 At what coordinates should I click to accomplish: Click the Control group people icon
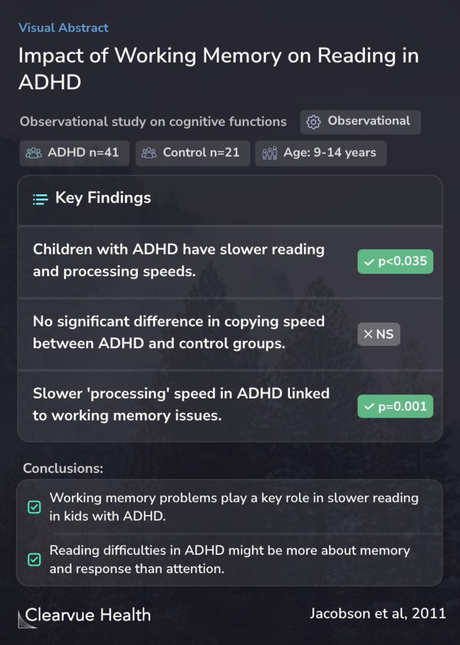point(149,153)
